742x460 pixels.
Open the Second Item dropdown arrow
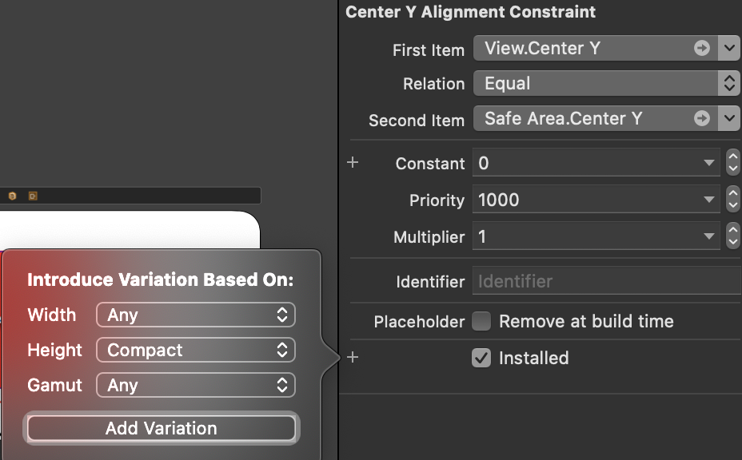click(729, 118)
